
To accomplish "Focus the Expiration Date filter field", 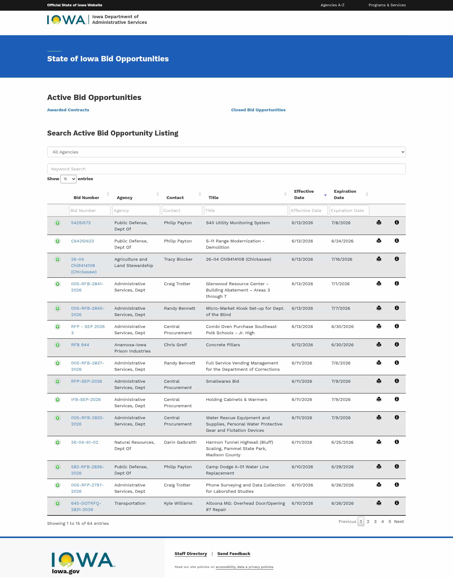I will point(349,211).
